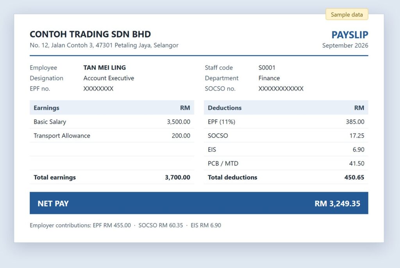Screen dimensions: 400x268
Task: Click the EPF no. field label
Action: click(40, 89)
